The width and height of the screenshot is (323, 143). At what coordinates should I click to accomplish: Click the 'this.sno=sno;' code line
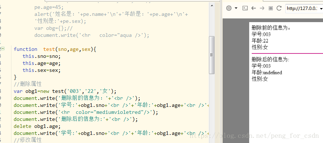click(42, 56)
